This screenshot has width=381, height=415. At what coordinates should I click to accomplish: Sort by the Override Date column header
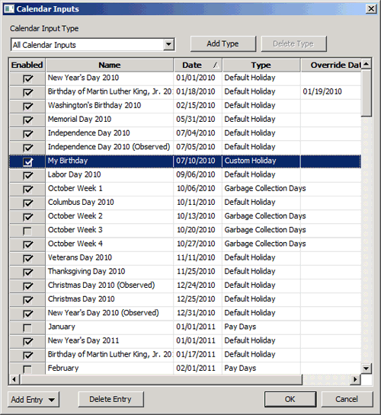331,65
